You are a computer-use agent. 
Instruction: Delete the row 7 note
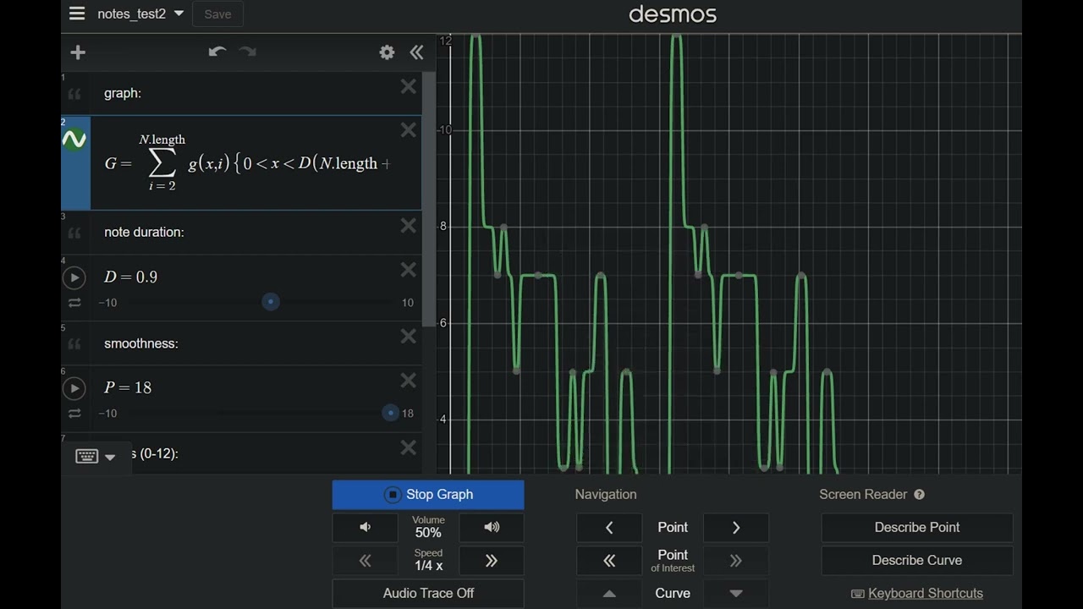coord(409,447)
